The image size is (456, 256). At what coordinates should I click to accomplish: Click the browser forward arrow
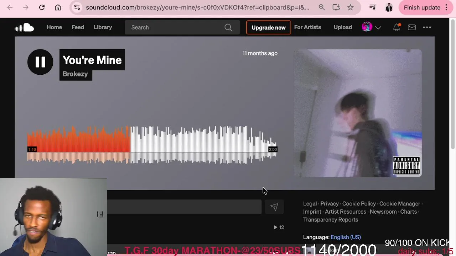tap(26, 7)
